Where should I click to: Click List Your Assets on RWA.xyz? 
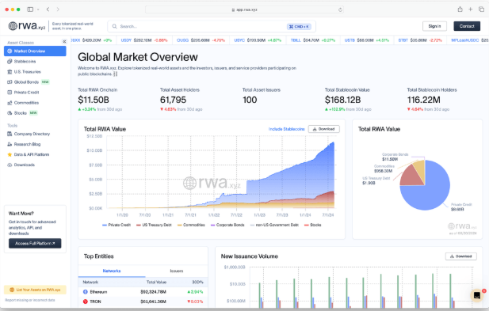(x=35, y=290)
